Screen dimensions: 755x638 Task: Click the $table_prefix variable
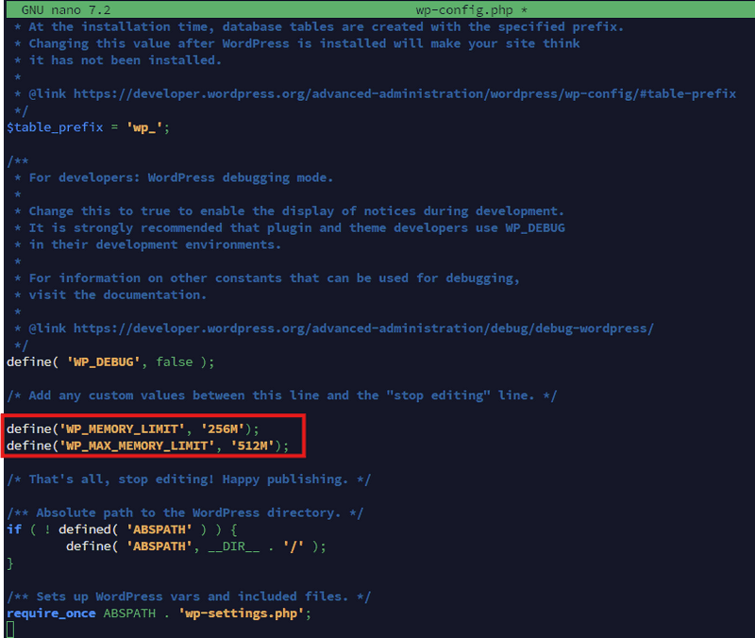coord(55,126)
